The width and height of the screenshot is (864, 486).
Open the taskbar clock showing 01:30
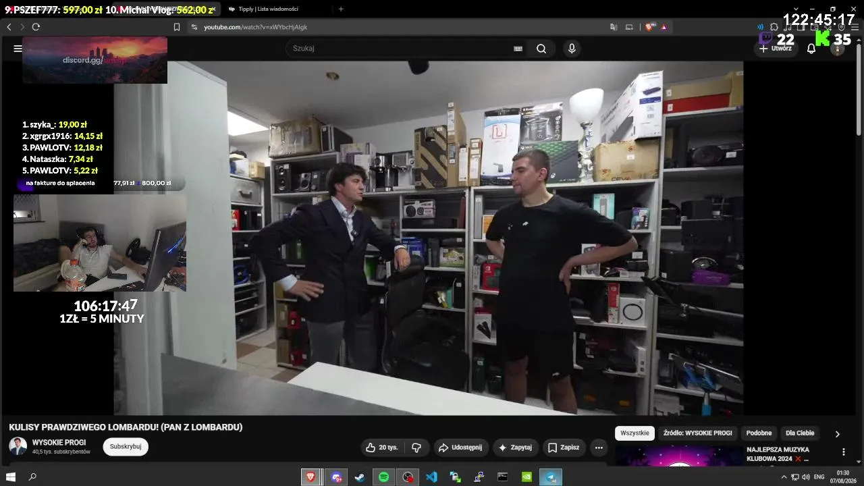843,477
